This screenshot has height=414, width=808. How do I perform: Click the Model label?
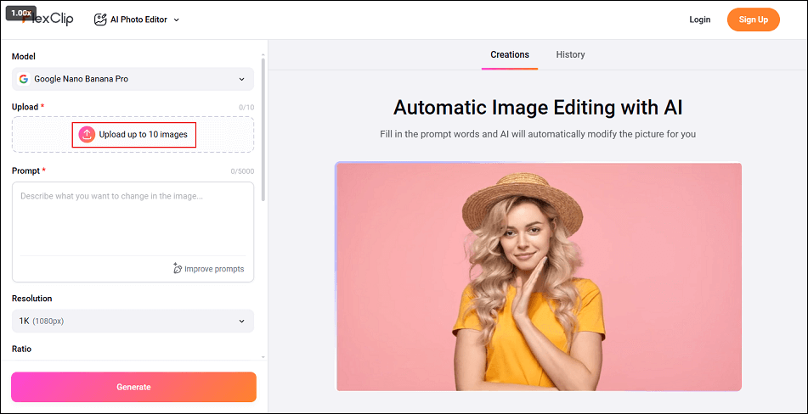click(24, 57)
